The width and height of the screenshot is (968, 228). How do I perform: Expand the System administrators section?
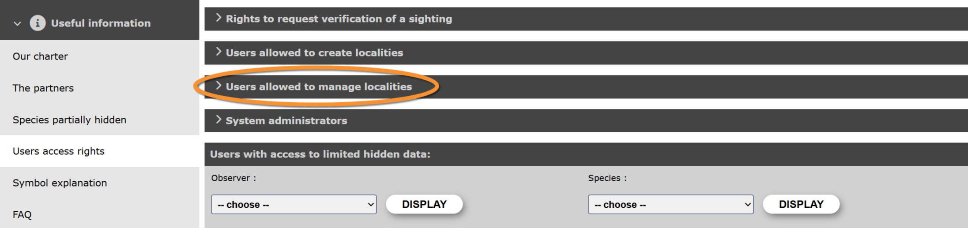286,121
